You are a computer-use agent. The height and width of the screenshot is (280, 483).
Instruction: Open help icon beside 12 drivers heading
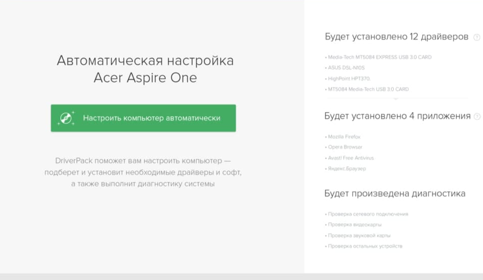[x=477, y=37]
